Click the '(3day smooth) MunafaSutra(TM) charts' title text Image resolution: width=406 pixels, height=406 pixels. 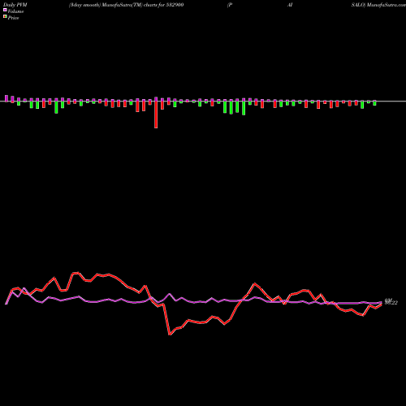coord(113,5)
